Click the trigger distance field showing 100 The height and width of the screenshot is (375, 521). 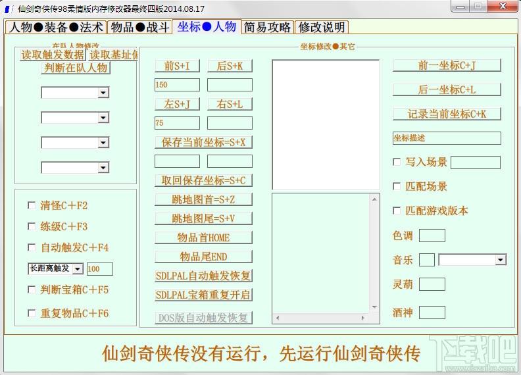tap(100, 269)
